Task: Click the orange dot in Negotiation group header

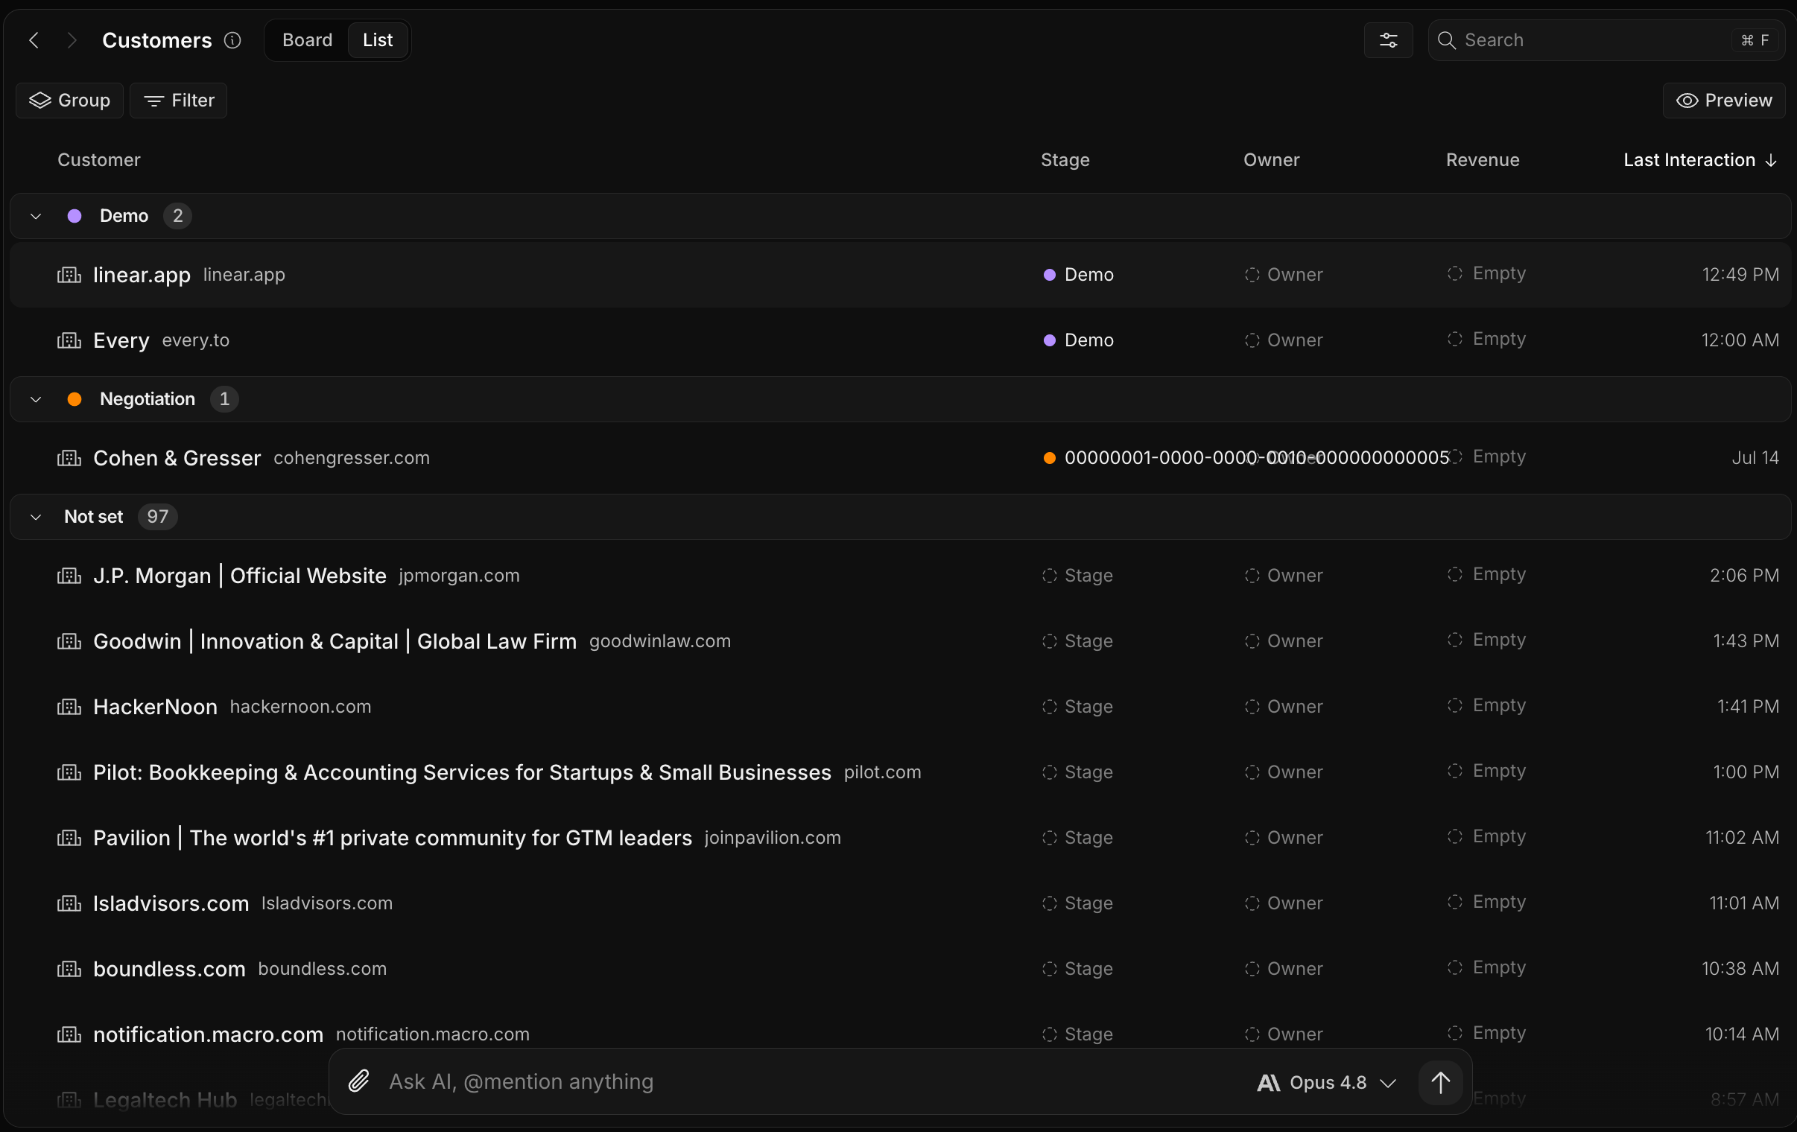Action: pyautogui.click(x=75, y=399)
